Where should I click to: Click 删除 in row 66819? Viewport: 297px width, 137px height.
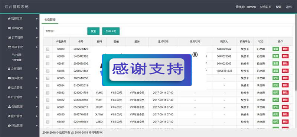click(x=285, y=122)
